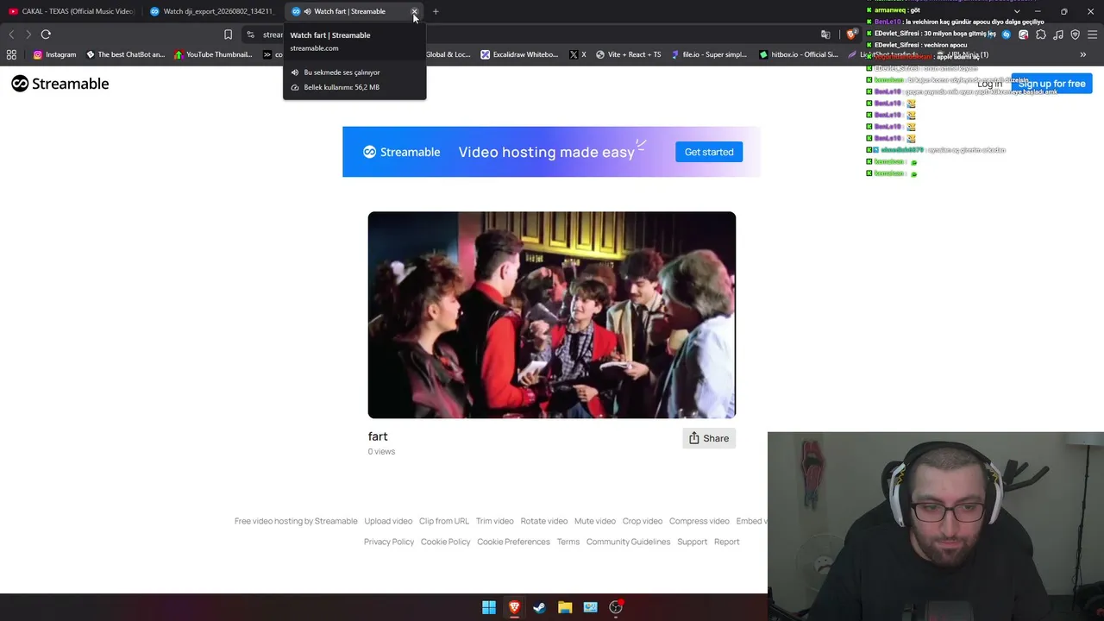Open the Mute video footer link
Viewport: 1104px width, 621px height.
[595, 521]
